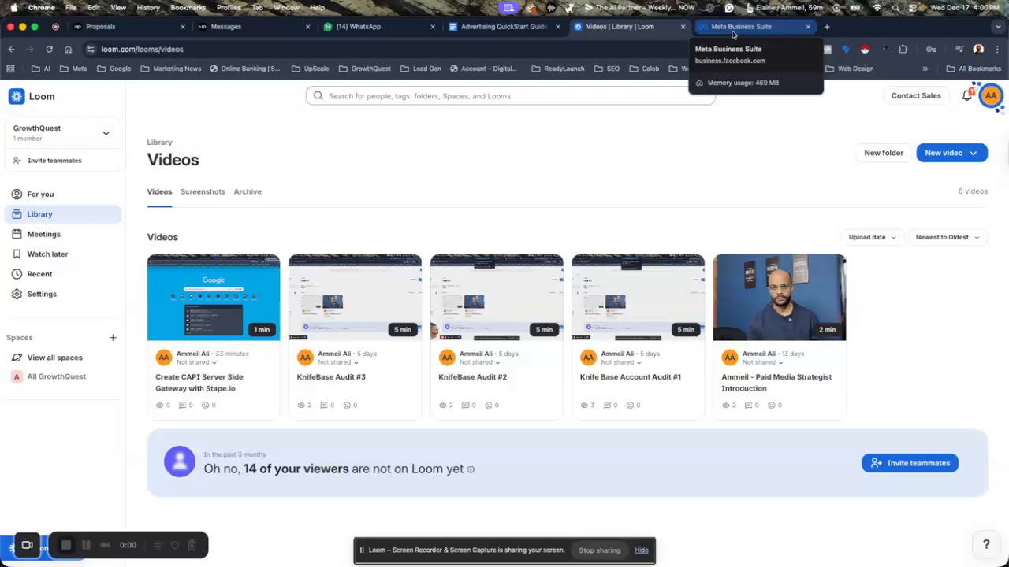
Task: Open the Bookmarks menu in the menu bar
Action: click(x=188, y=8)
